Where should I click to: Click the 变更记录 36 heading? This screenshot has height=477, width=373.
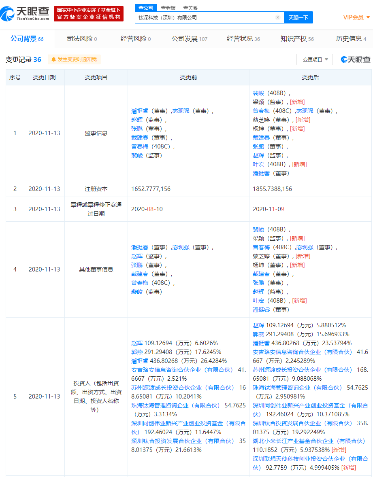coord(23,59)
